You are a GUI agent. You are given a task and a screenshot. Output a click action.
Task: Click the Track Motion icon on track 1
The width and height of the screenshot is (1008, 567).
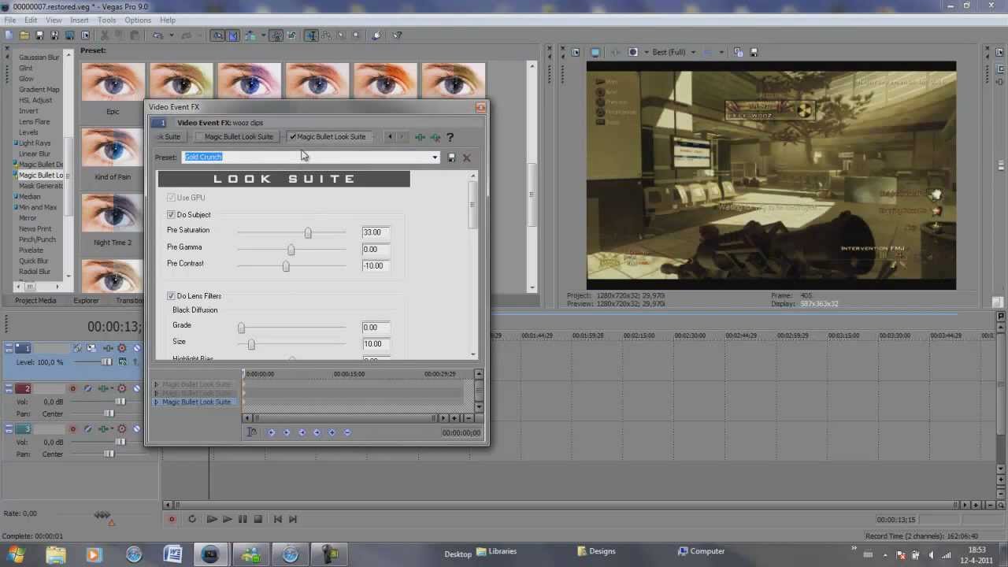click(91, 348)
